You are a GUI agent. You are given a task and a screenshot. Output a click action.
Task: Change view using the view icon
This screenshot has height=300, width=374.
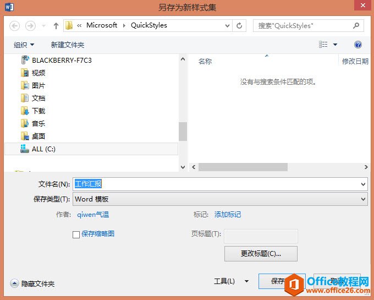coord(323,45)
